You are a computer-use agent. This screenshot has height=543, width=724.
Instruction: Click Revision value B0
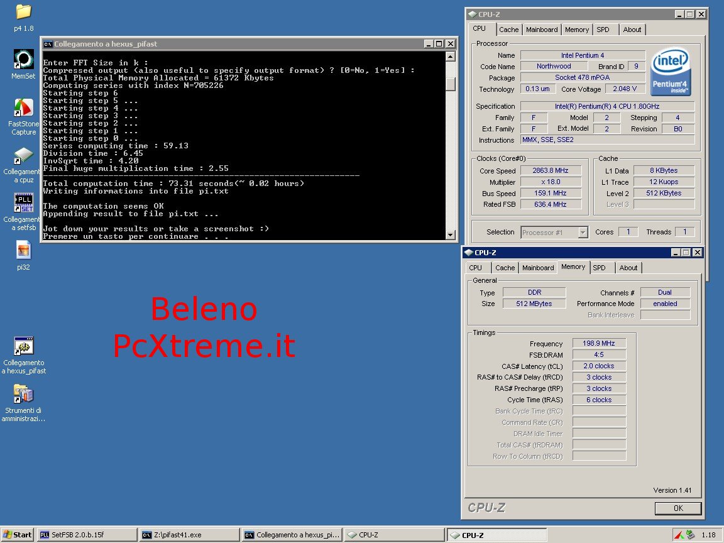[x=678, y=129]
